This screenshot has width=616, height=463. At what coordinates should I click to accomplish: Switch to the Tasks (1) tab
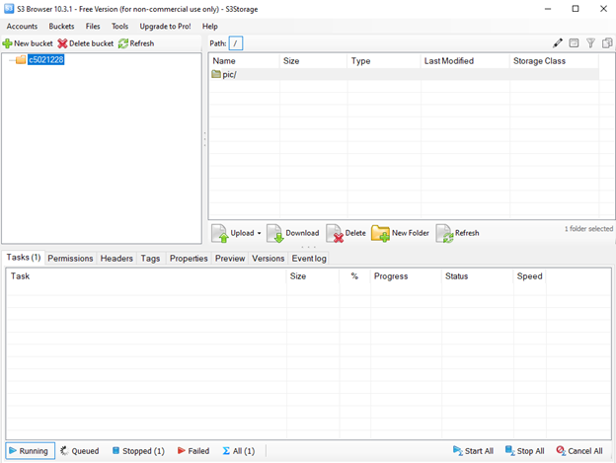coord(24,258)
